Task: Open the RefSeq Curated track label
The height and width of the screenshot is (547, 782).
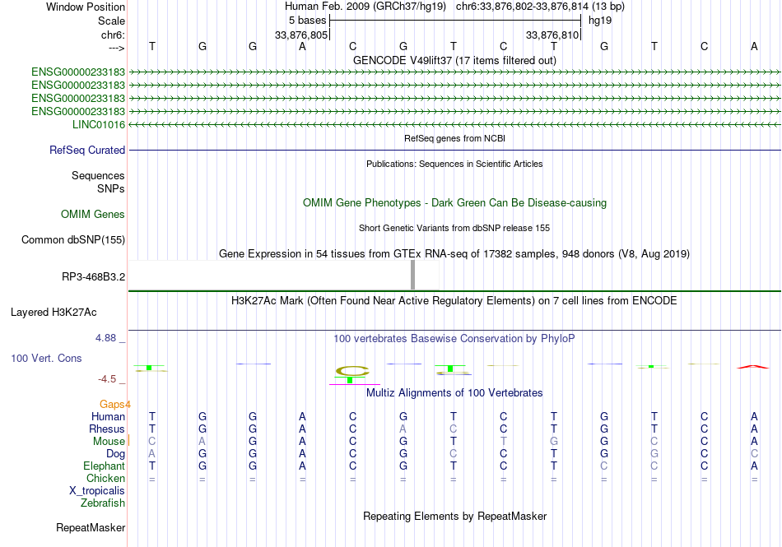Action: (x=87, y=150)
